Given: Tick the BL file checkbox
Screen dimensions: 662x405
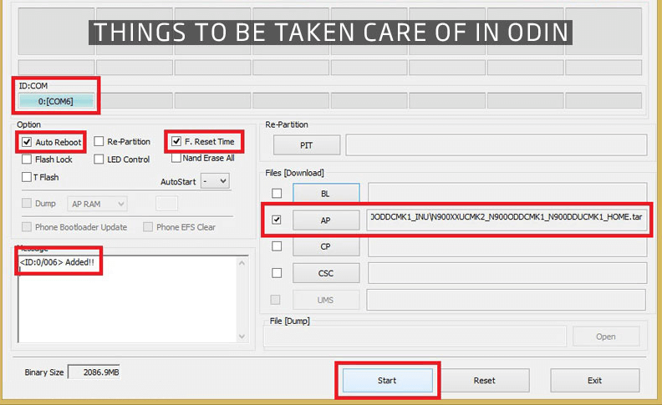Looking at the screenshot, I should click(277, 193).
